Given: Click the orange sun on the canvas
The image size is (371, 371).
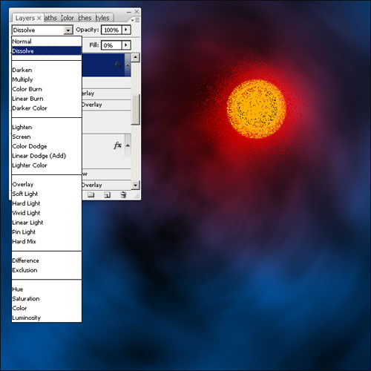Looking at the screenshot, I should click(x=256, y=109).
